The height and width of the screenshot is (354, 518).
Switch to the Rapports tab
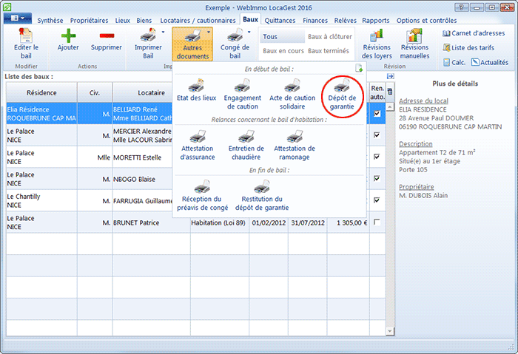pyautogui.click(x=376, y=21)
